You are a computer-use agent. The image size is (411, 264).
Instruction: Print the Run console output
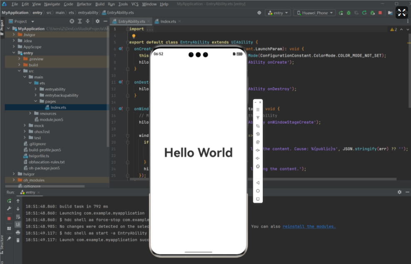click(18, 232)
